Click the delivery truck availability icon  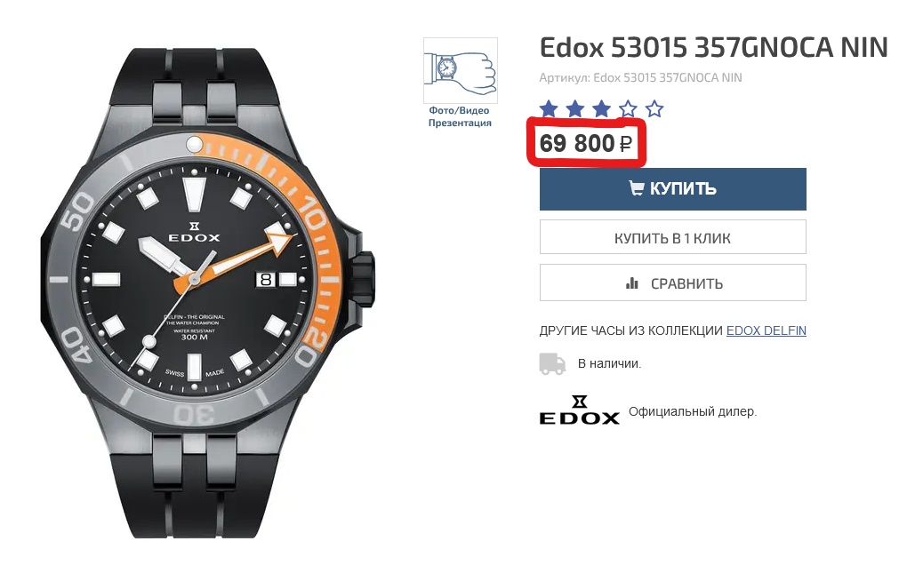[x=553, y=364]
